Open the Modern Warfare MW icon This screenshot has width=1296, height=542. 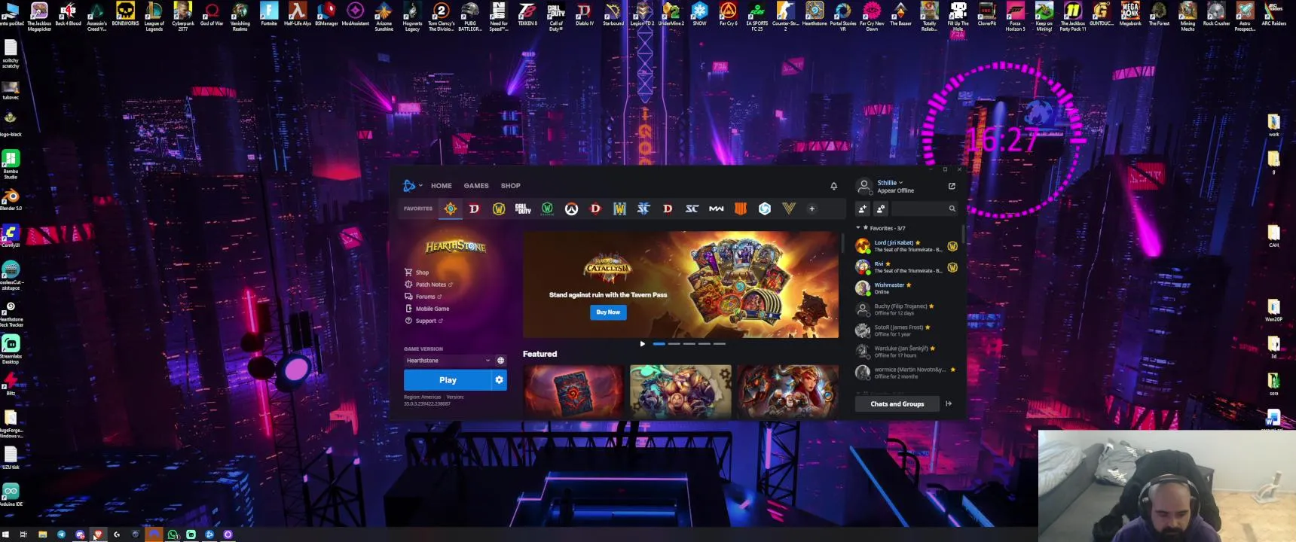(716, 209)
